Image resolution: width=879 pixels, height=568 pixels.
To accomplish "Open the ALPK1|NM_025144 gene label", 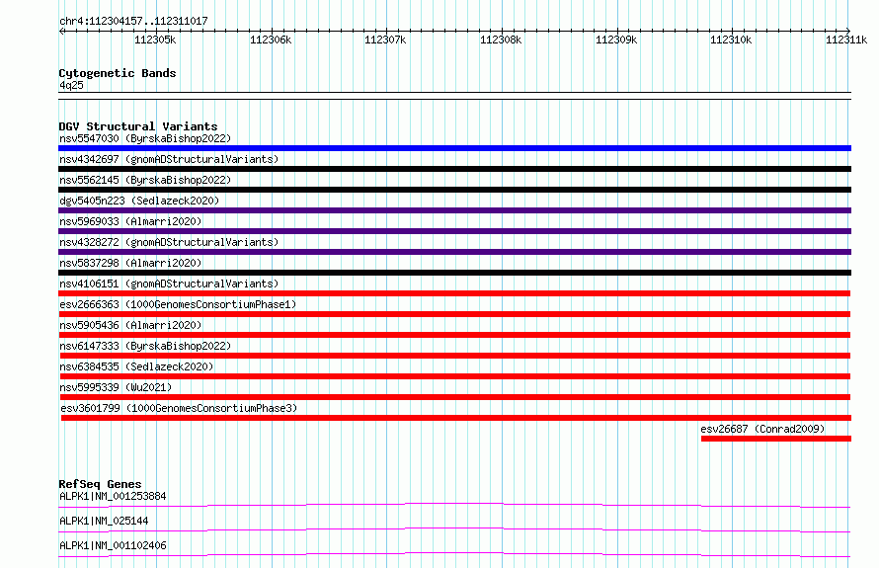I will (x=104, y=521).
